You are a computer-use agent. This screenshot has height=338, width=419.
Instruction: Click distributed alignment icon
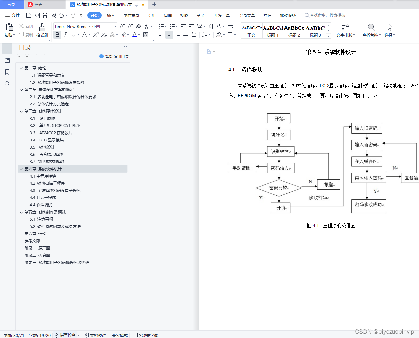[x=194, y=35]
